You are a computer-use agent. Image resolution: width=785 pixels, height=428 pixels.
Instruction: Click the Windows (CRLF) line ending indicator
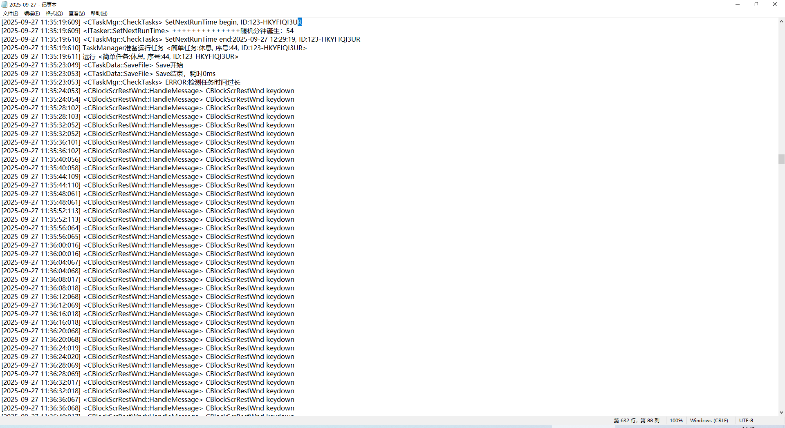tap(709, 420)
